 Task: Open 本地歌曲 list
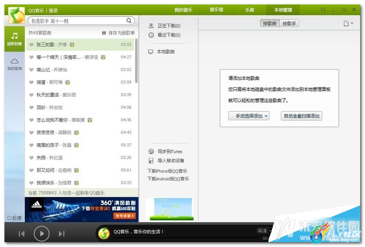pos(165,52)
